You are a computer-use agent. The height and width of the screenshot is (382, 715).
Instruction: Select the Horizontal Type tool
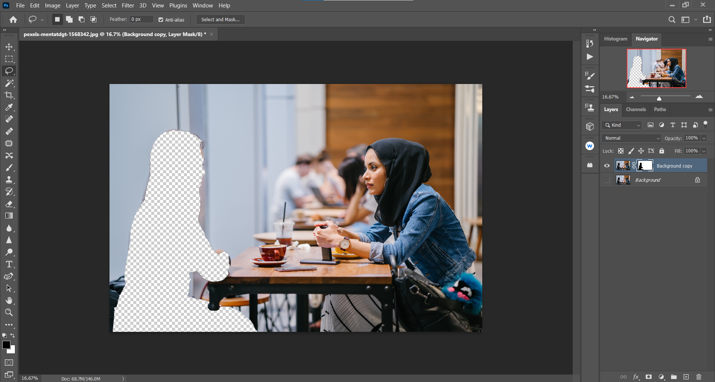pyautogui.click(x=9, y=264)
